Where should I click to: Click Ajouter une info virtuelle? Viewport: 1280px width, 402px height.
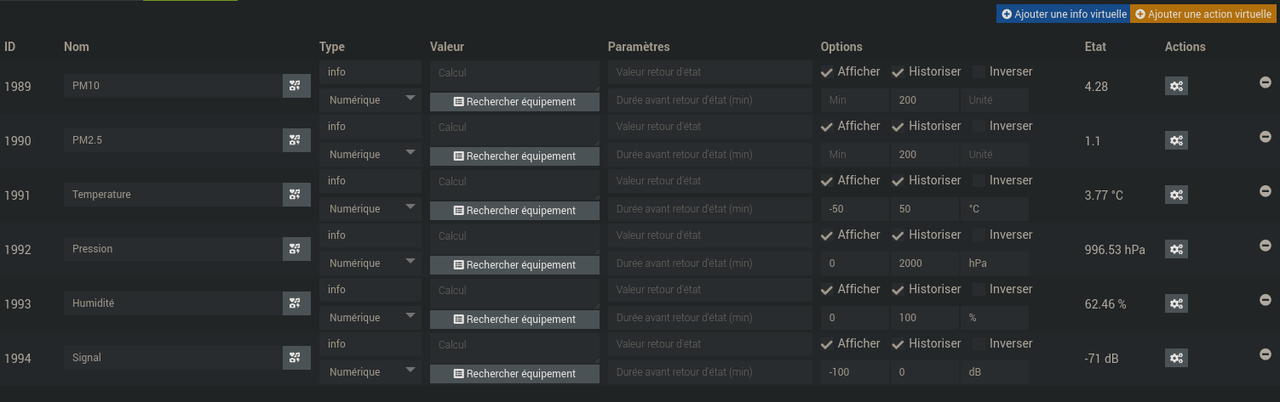click(x=1064, y=14)
